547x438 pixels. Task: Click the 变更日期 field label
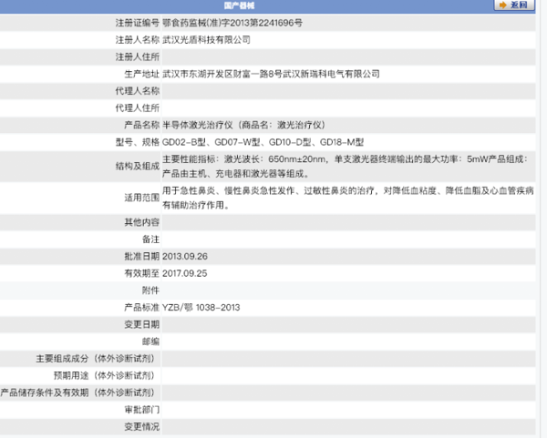point(141,324)
